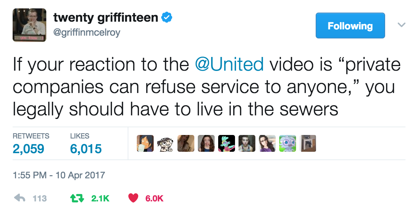Open first liker avatar holding mug
The width and height of the screenshot is (416, 214).
pos(145,143)
